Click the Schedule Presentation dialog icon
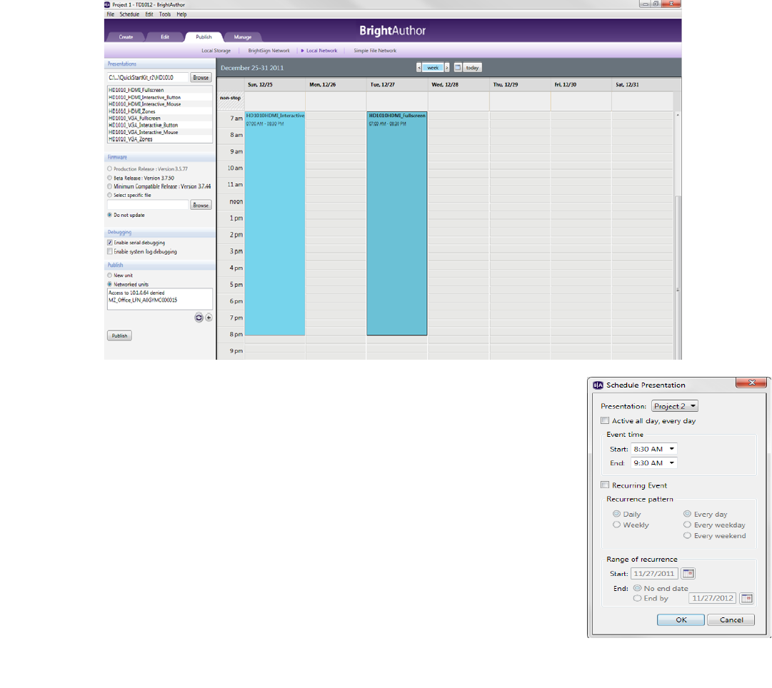 598,385
